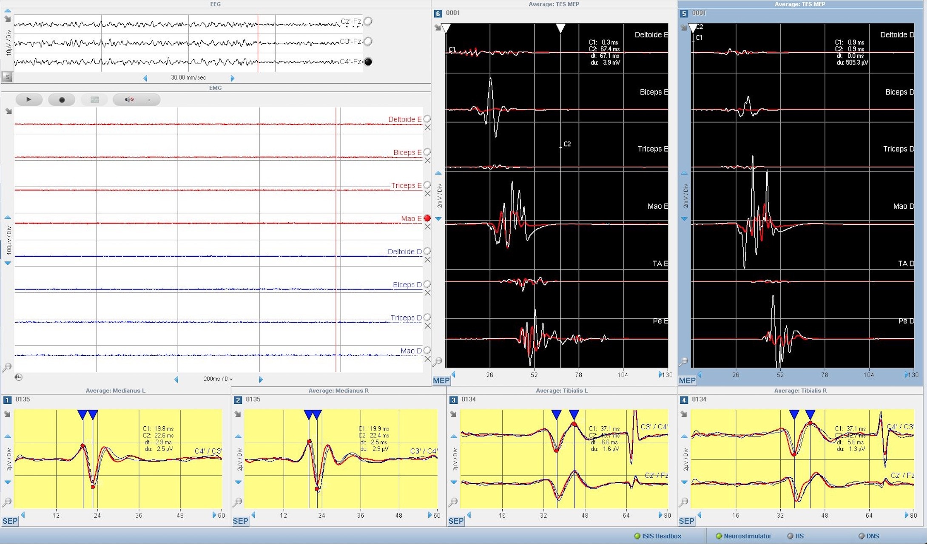Select the Mao D EMG channel radio
This screenshot has width=927, height=544.
pyautogui.click(x=427, y=350)
